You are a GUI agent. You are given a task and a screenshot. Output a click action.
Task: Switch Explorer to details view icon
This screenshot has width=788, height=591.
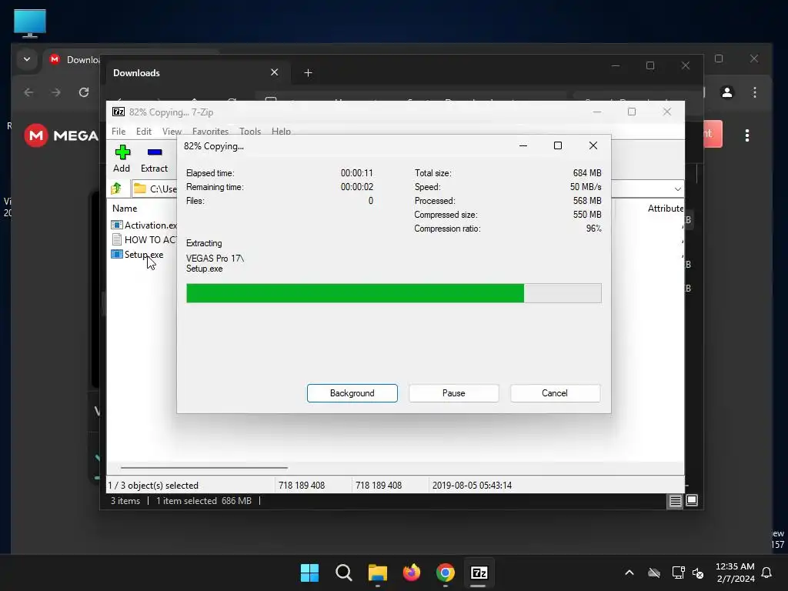click(675, 500)
